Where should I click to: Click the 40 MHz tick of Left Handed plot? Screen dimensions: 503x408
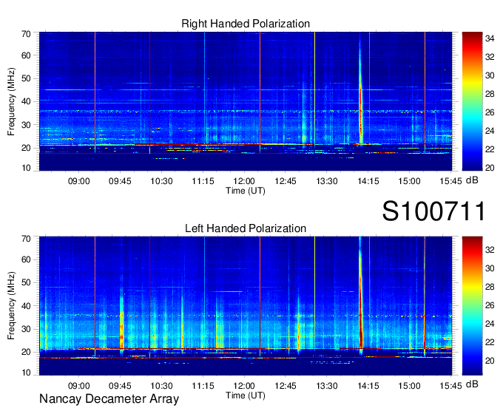click(26, 306)
